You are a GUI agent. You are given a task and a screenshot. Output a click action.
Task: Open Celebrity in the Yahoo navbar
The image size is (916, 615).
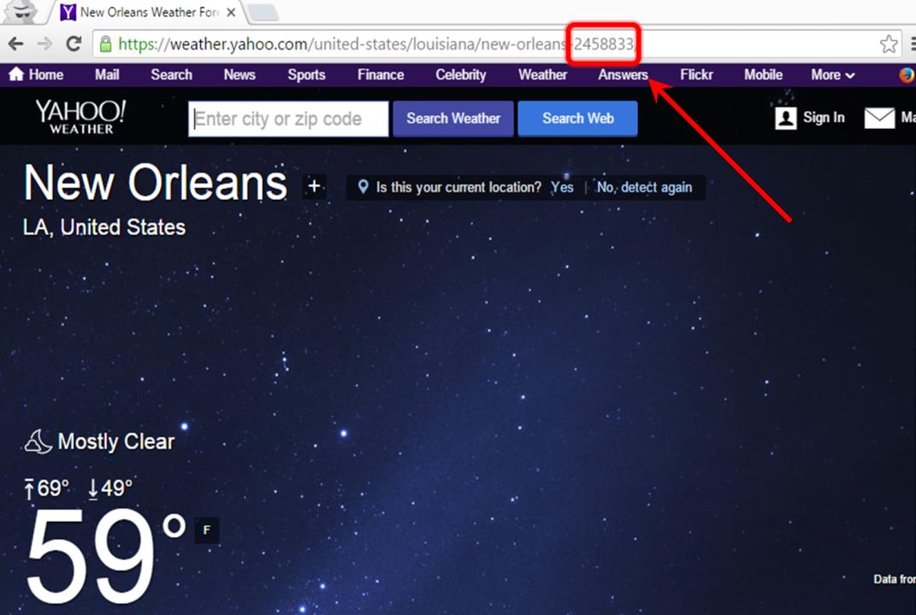(461, 74)
